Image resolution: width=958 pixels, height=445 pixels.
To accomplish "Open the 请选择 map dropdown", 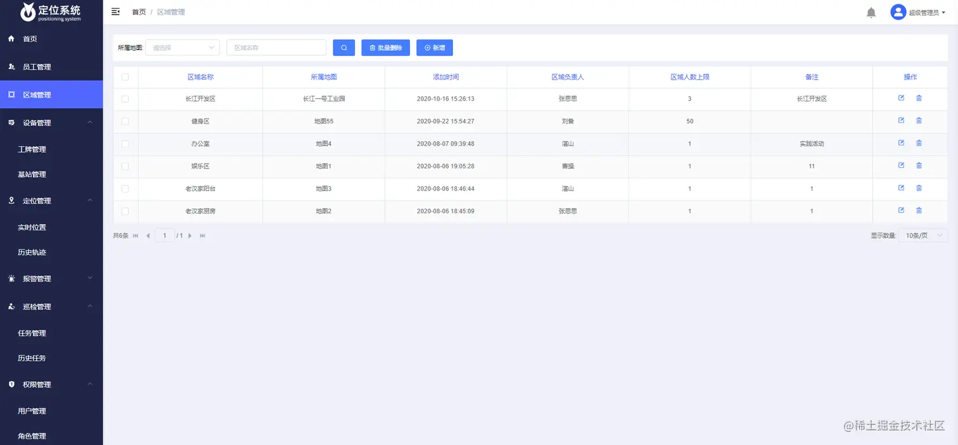I will [182, 47].
